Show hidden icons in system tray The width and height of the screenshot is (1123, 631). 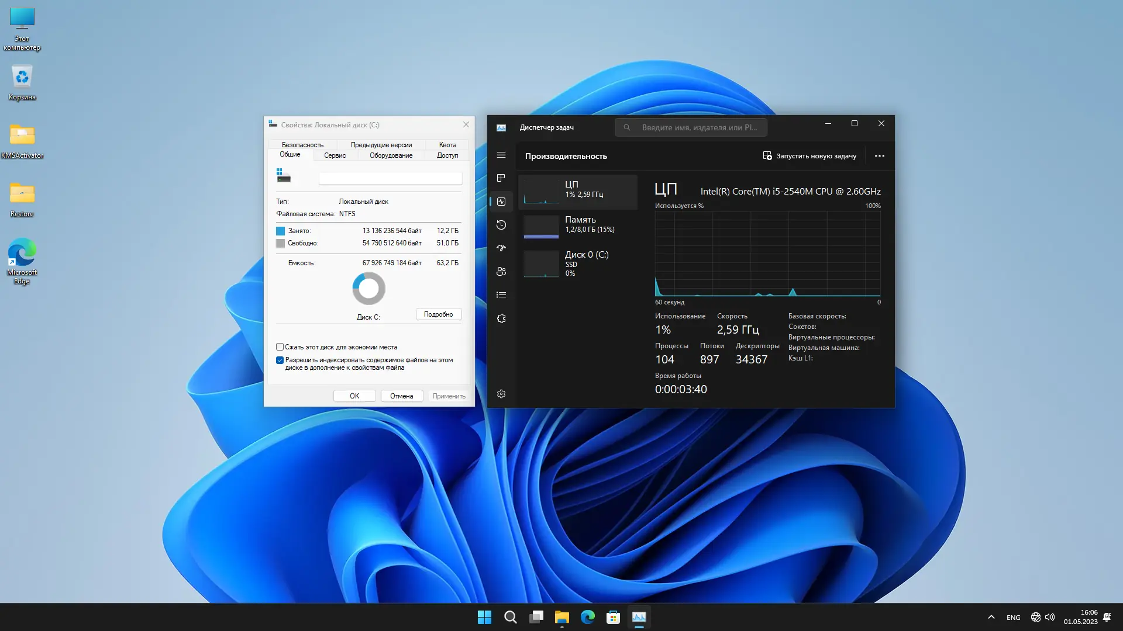click(x=991, y=617)
